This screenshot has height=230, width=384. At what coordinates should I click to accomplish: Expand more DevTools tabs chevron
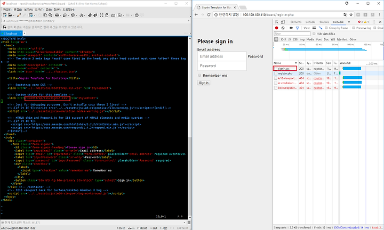[349, 22]
